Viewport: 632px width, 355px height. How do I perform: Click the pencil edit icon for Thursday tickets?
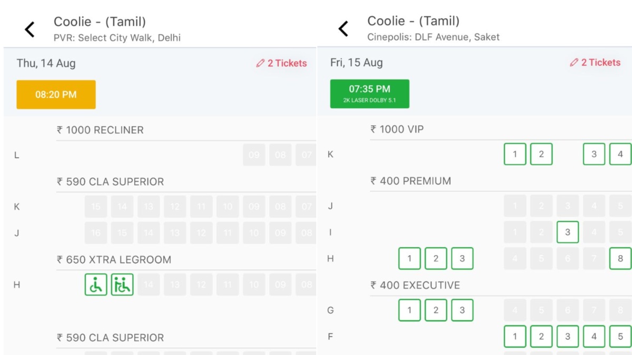260,63
